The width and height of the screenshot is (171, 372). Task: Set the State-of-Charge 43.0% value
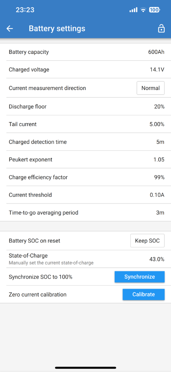tap(157, 259)
